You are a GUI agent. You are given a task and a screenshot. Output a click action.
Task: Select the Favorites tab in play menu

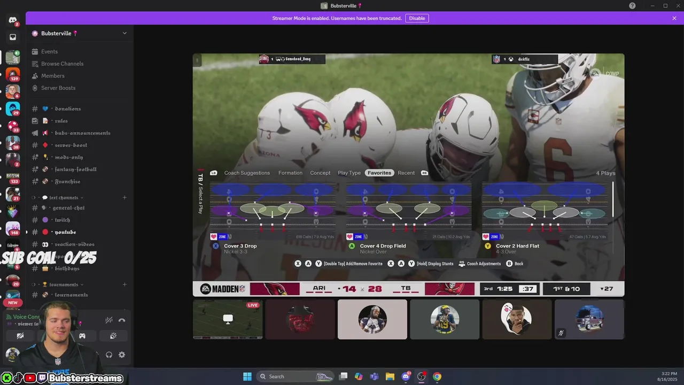(379, 173)
